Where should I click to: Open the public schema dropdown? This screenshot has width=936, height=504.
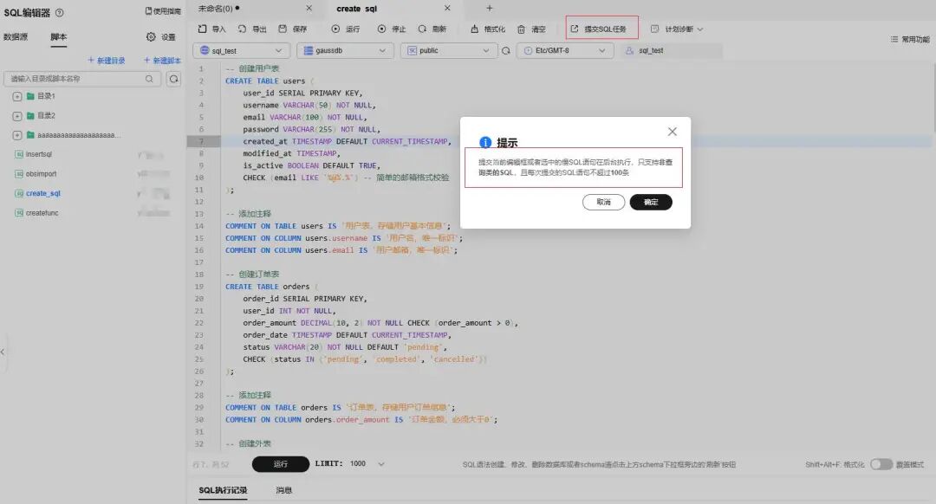coord(448,51)
